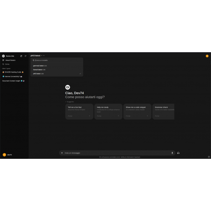This screenshot has width=211, height=211.
Task: Click the help question mark icon bottom right
Action: click(209, 157)
